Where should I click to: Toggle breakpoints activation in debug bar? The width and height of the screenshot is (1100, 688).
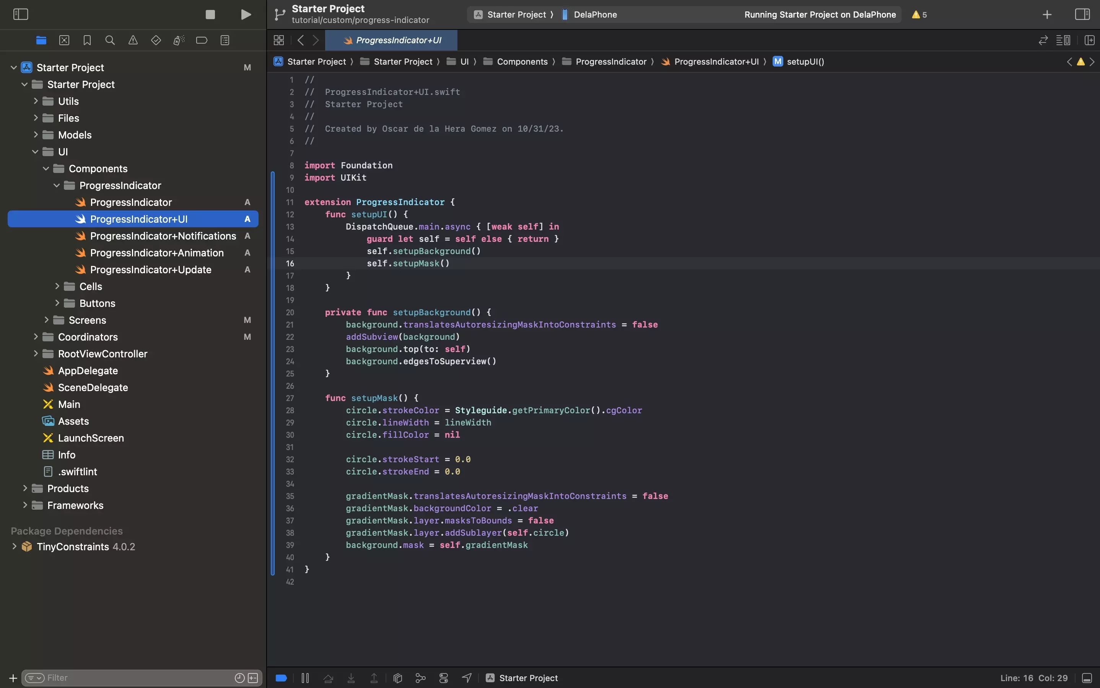tap(281, 678)
